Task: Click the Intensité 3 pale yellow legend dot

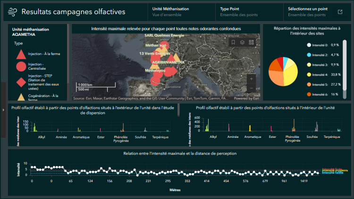Action: pyautogui.click(x=309, y=65)
